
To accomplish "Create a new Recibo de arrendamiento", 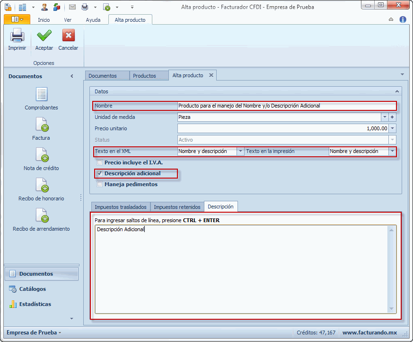I will tap(42, 216).
